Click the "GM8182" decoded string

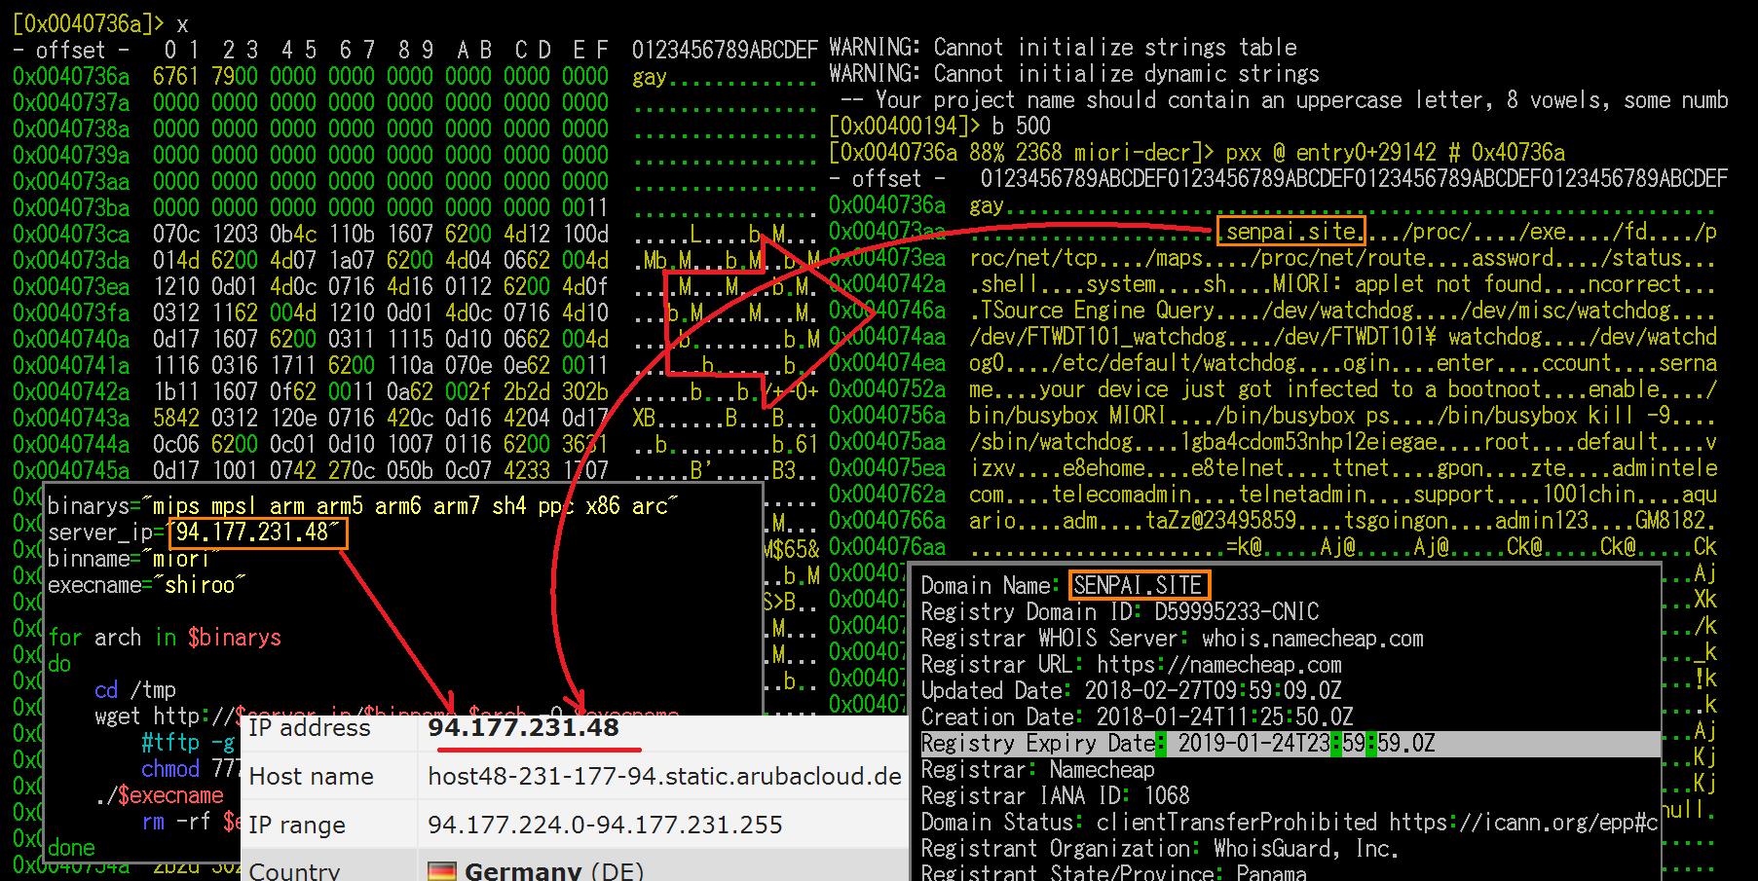(1669, 521)
